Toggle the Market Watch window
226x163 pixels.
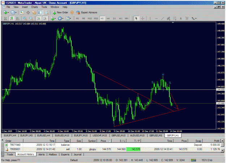(x=22, y=13)
